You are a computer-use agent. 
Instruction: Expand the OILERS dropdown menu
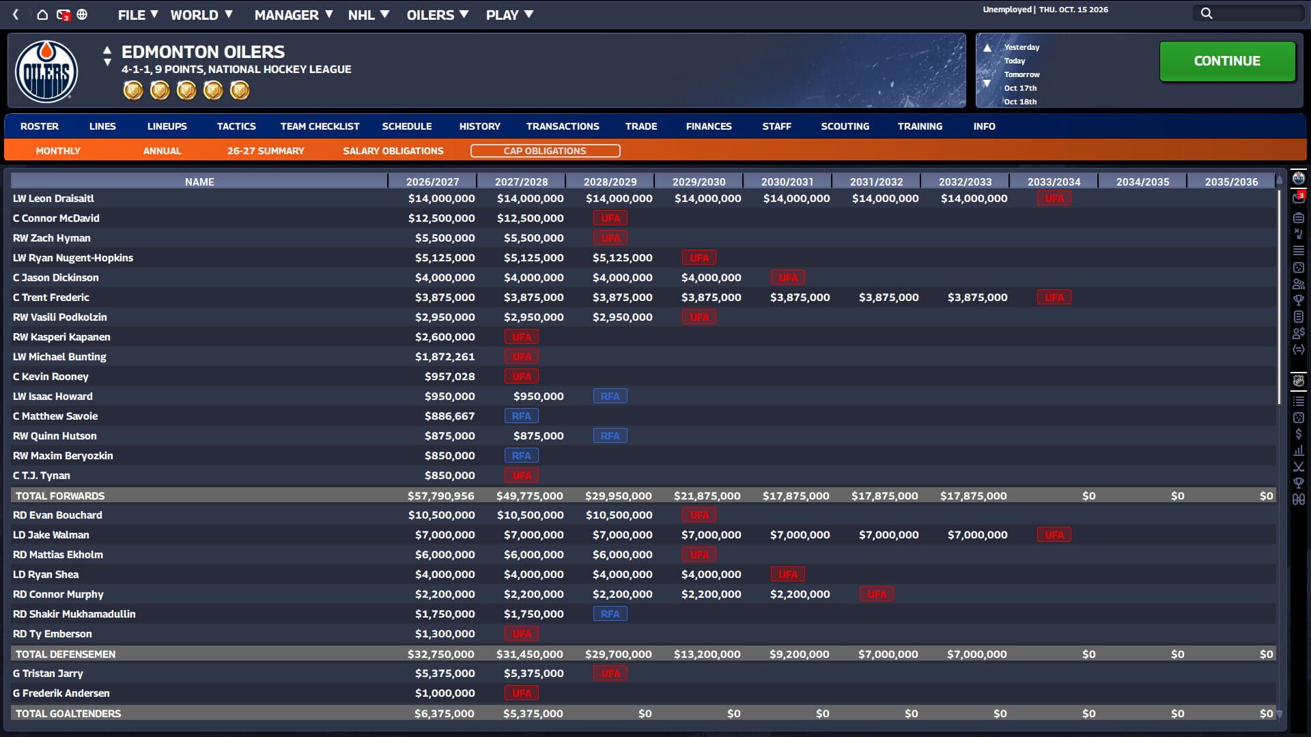pos(437,14)
